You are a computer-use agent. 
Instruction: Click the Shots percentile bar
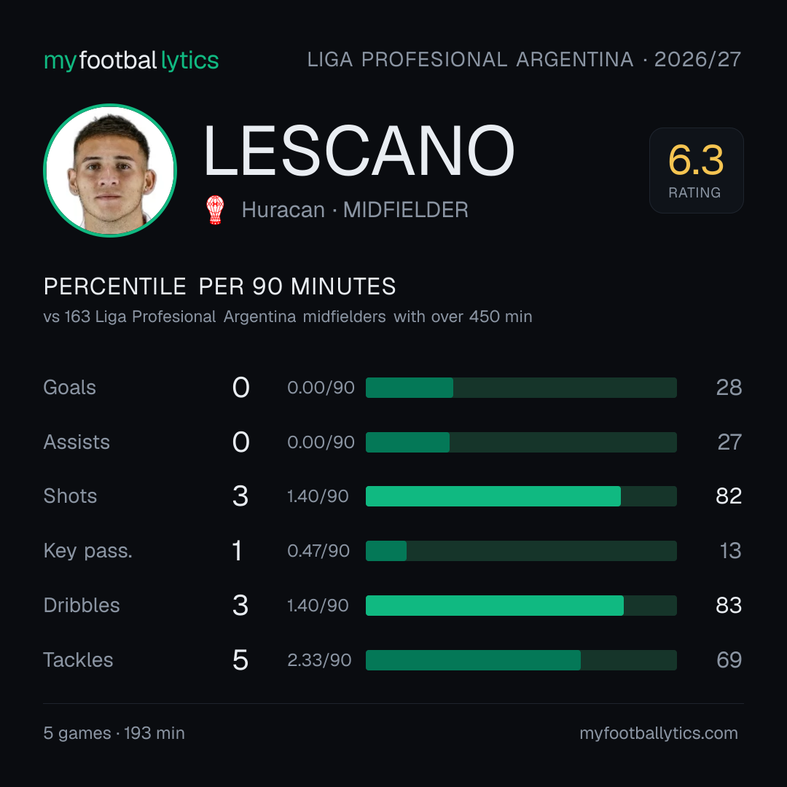pyautogui.click(x=521, y=496)
